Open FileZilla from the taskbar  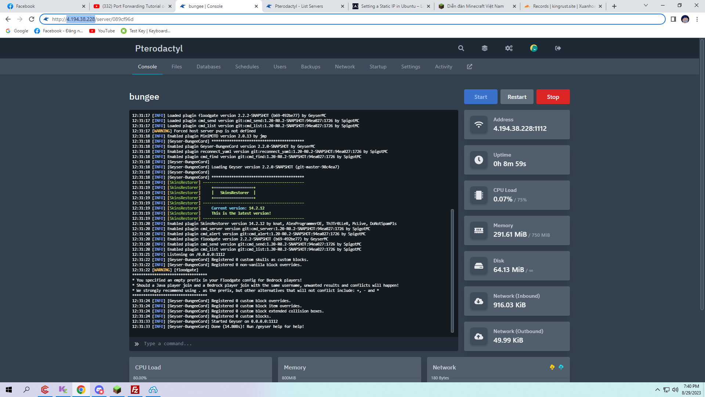coord(135,390)
